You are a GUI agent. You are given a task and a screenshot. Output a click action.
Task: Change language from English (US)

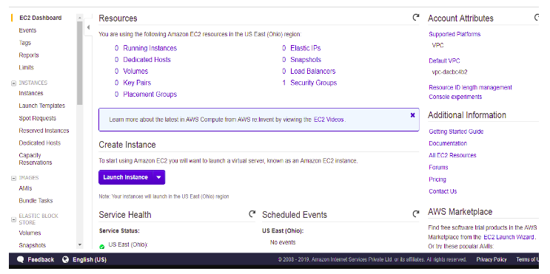[84, 259]
